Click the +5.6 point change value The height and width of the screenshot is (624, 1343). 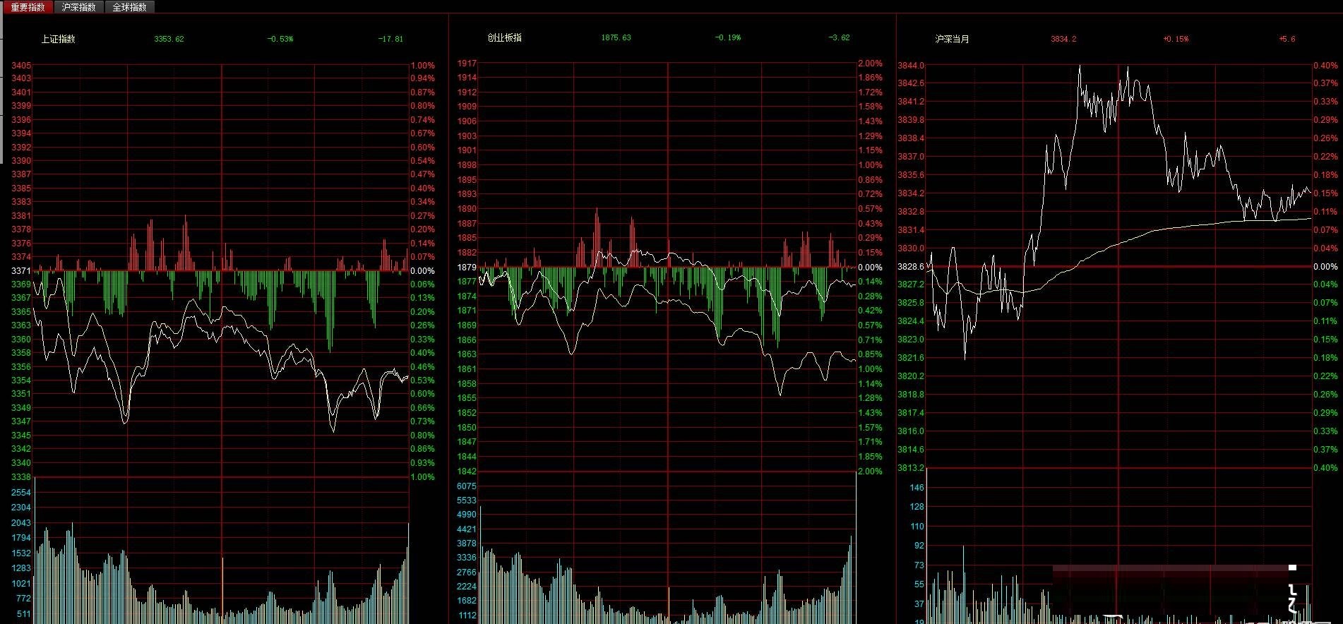click(1287, 39)
